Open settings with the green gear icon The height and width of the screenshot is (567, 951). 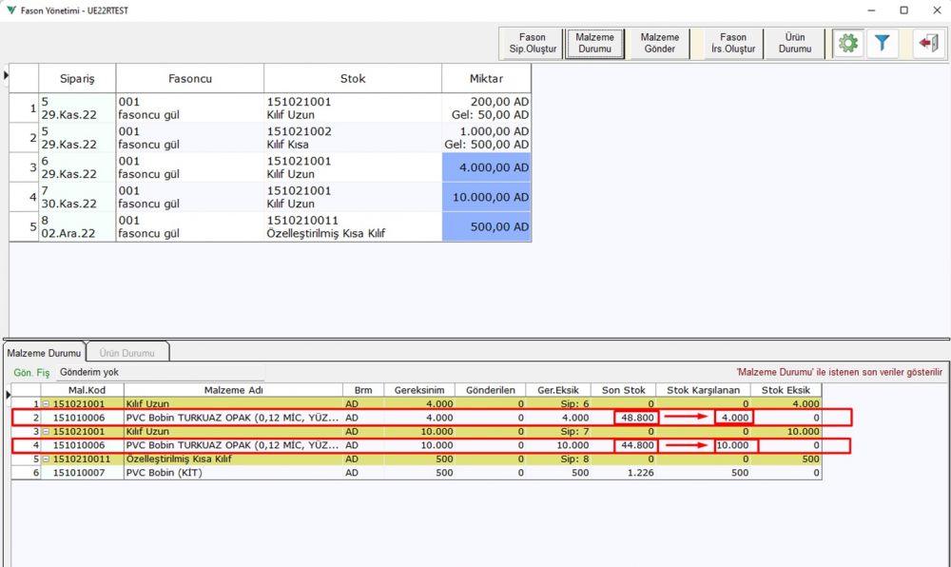tap(847, 44)
